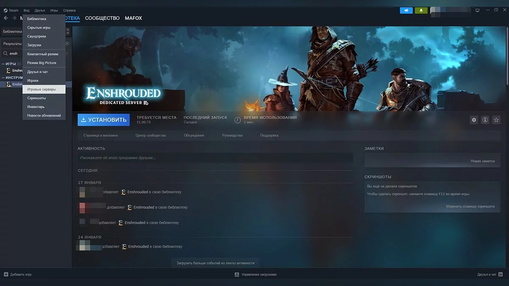Open the Справка menu

69,10
